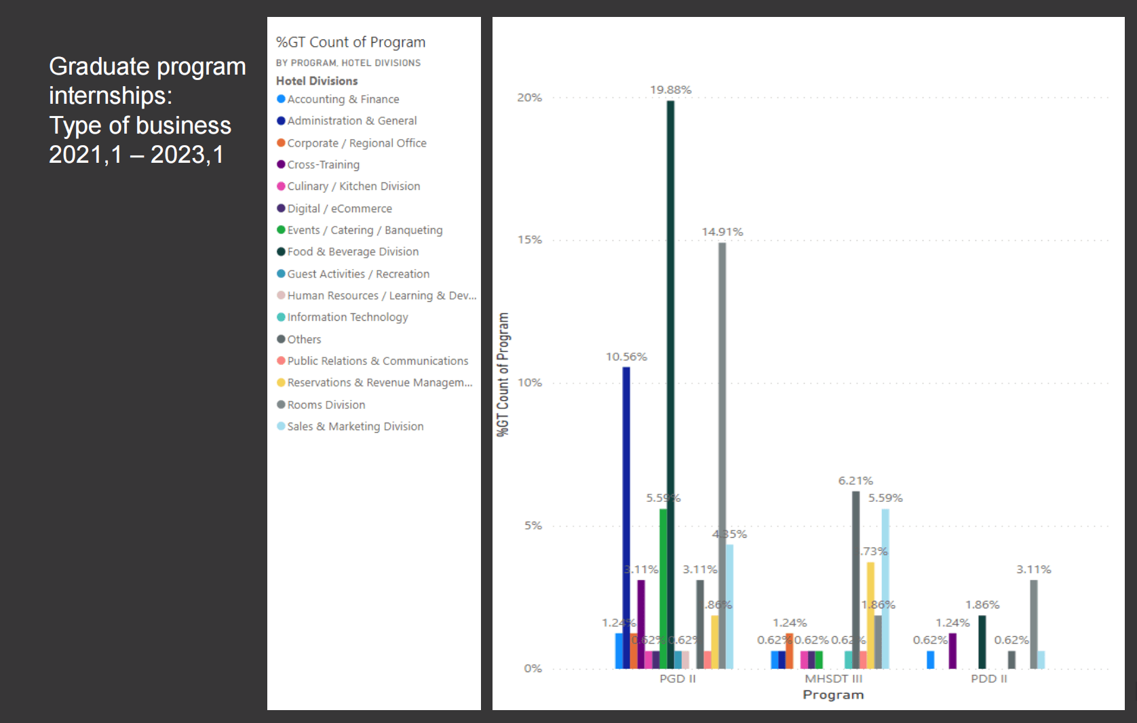Screen dimensions: 1137x723
Task: Select Corporate / Regional Office legend entry
Action: pyautogui.click(x=351, y=143)
